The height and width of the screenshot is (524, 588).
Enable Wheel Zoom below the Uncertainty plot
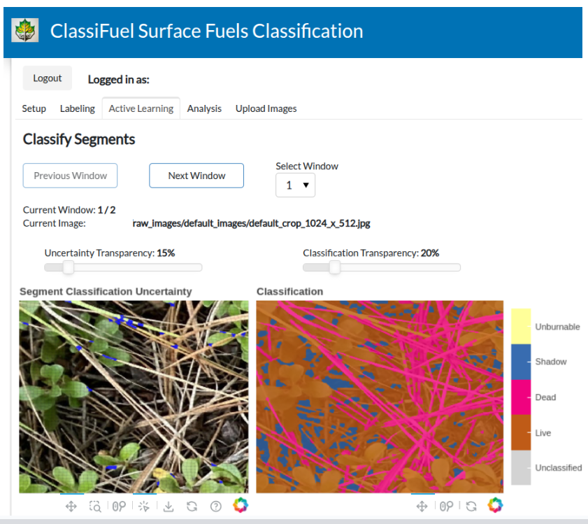[x=118, y=505]
